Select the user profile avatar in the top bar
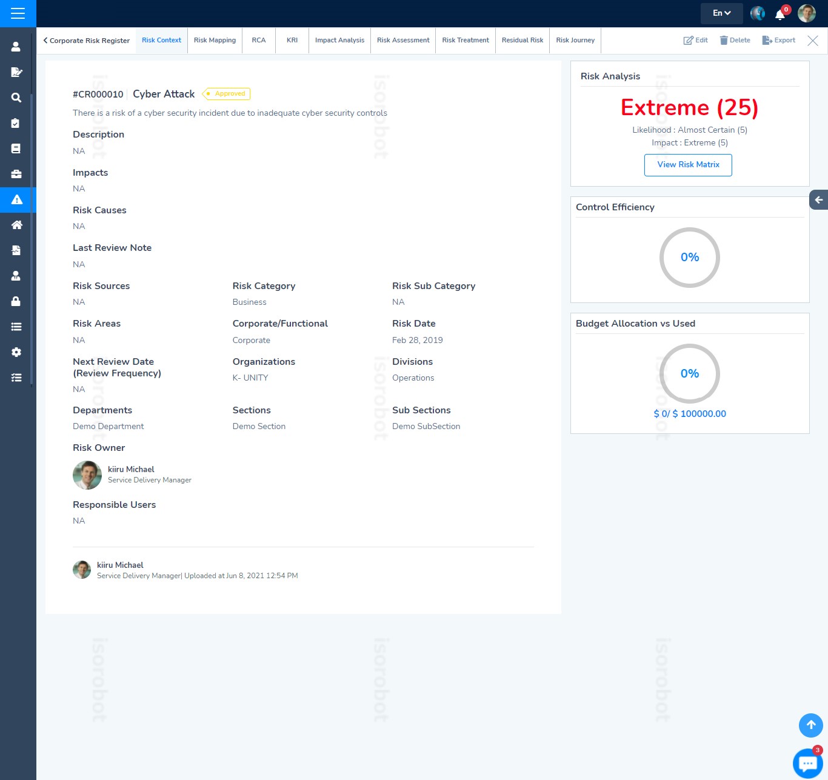 point(807,13)
